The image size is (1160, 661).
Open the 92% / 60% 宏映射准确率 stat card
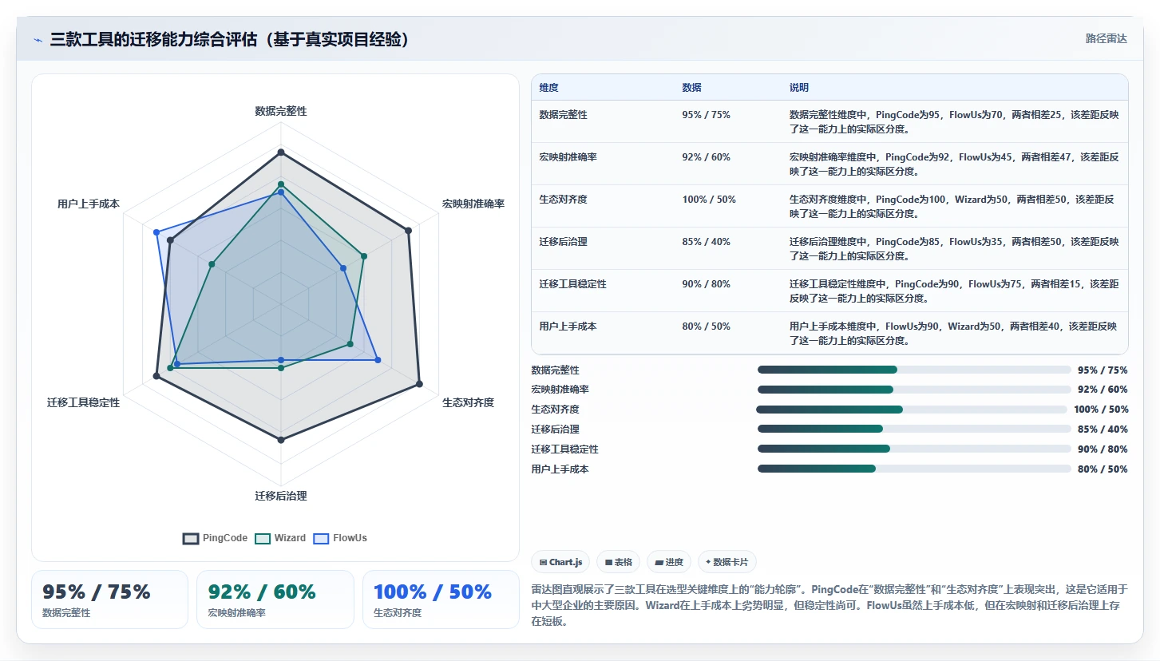click(275, 600)
